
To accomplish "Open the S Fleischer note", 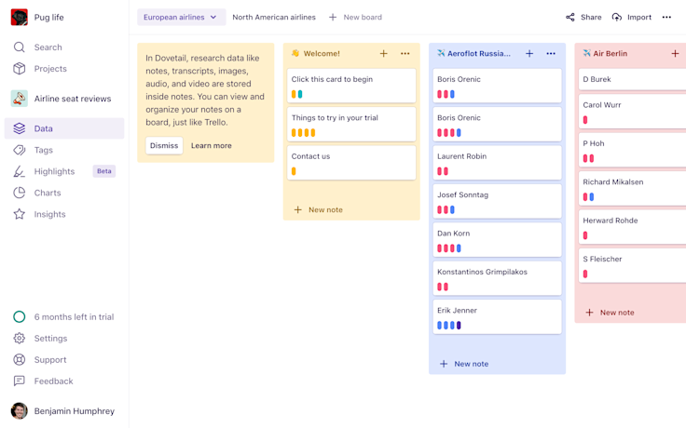I will (632, 265).
